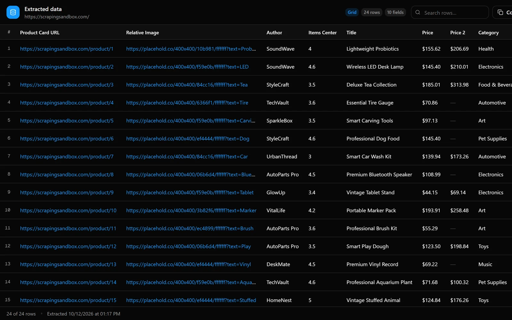Select the UrbanThread author cell
Screen dimensions: 512x320
click(x=282, y=156)
